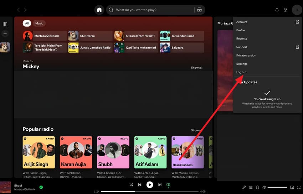Open the lyrics microphone icon
Image resolution: width=303 pixels, height=194 pixels.
pos(244,187)
